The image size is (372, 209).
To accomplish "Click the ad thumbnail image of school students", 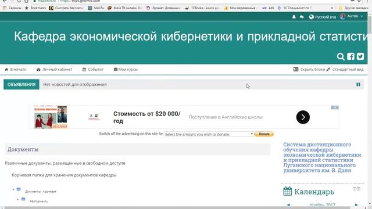I will point(51,117).
